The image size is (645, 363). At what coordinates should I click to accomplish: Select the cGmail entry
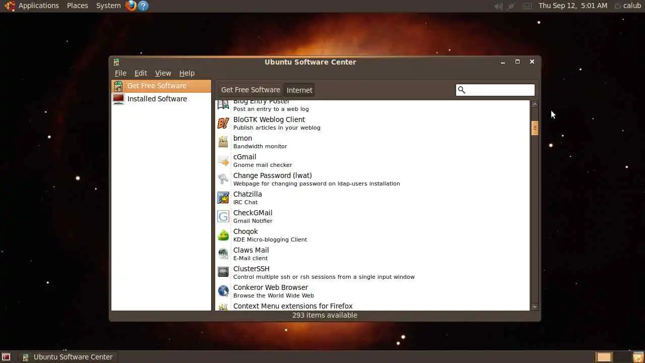click(372, 160)
